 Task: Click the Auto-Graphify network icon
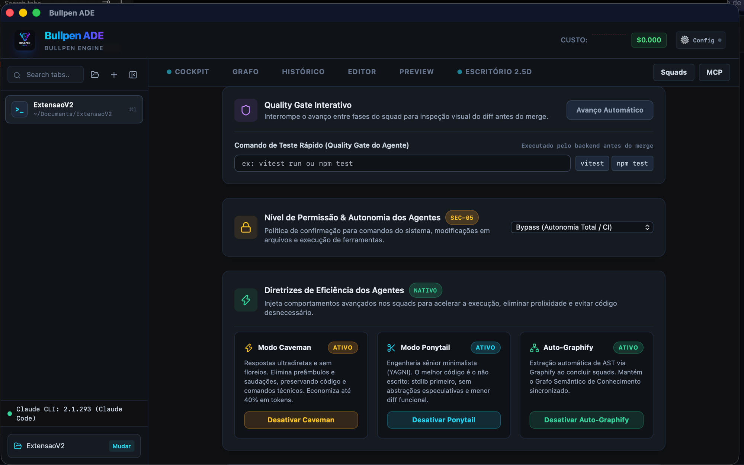click(534, 348)
